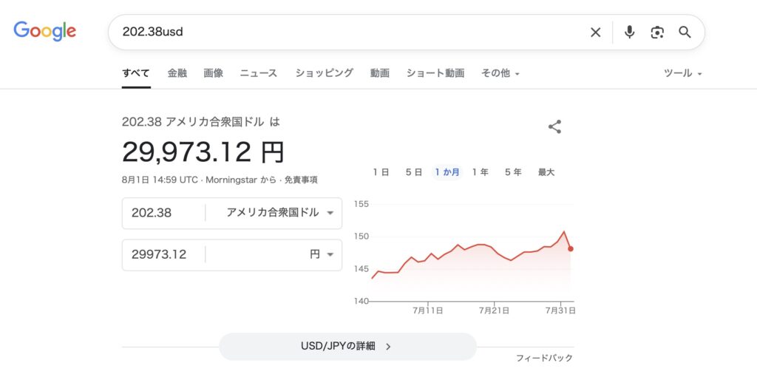Share the currency conversion result
Viewport: 757px width, 380px height.
point(554,127)
